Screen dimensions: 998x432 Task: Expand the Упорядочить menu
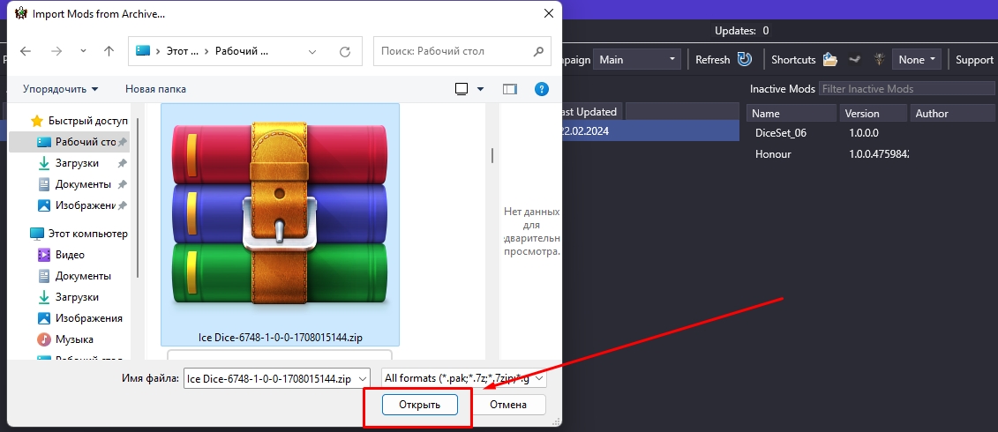pyautogui.click(x=61, y=89)
